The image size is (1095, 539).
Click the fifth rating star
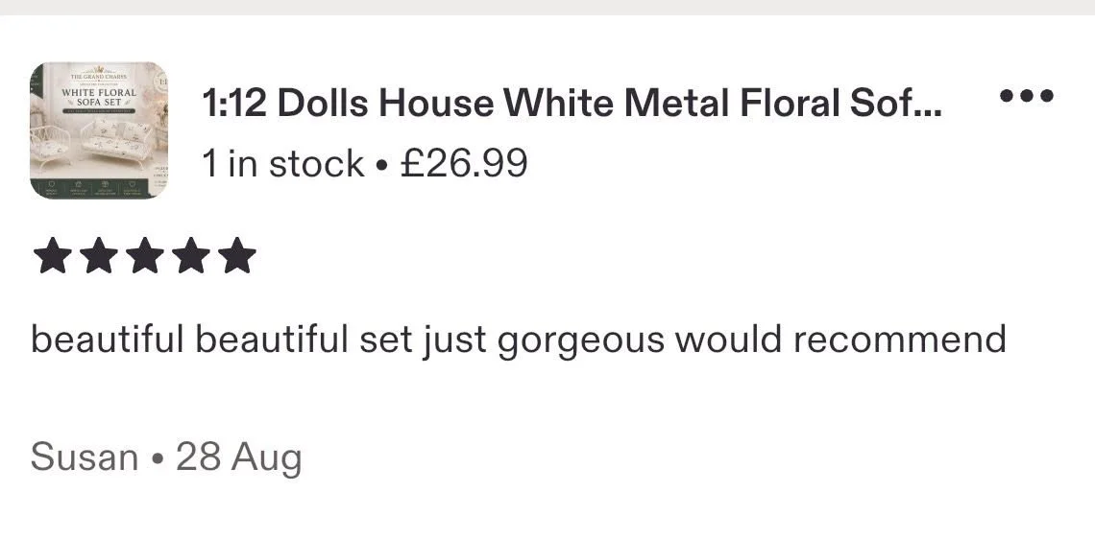pos(236,256)
